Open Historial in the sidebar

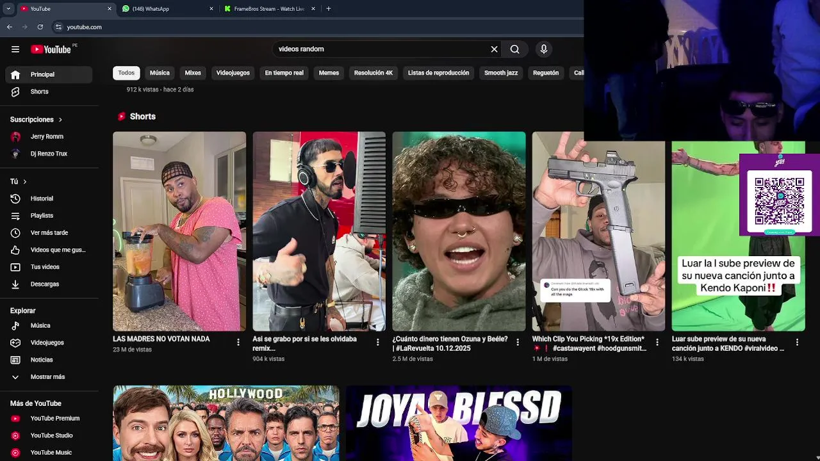49,198
